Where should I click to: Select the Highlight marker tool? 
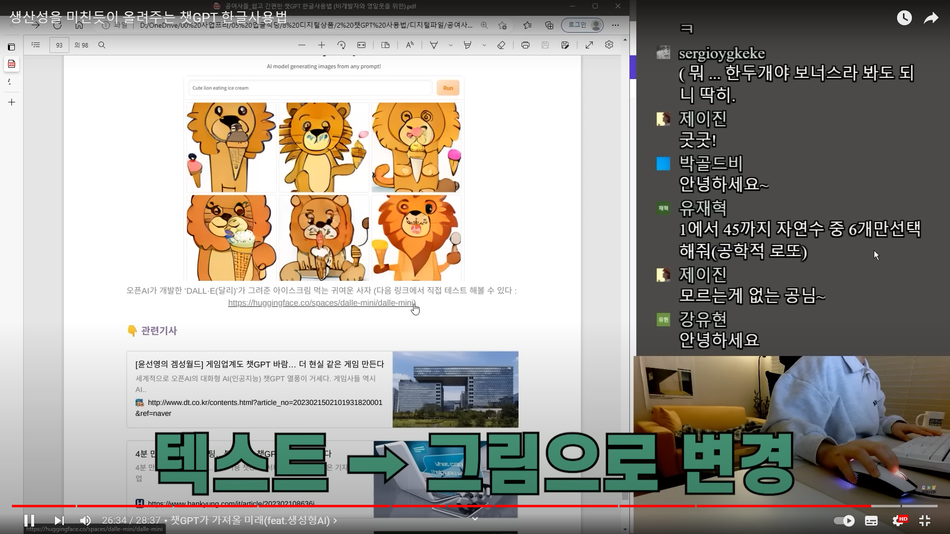coord(468,45)
